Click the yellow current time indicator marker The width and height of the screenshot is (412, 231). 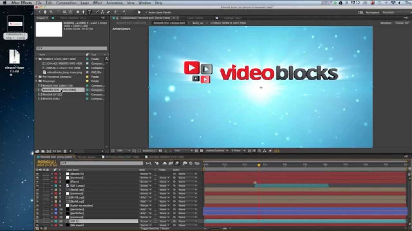tap(259, 165)
